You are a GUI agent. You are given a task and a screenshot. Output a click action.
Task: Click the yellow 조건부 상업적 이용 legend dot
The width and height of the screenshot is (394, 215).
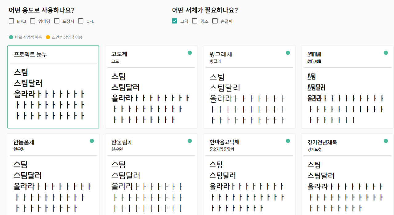pyautogui.click(x=48, y=37)
